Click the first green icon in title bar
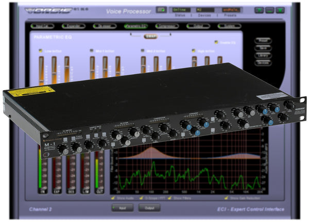Viewport: 309px width, 222px height. tap(259, 10)
